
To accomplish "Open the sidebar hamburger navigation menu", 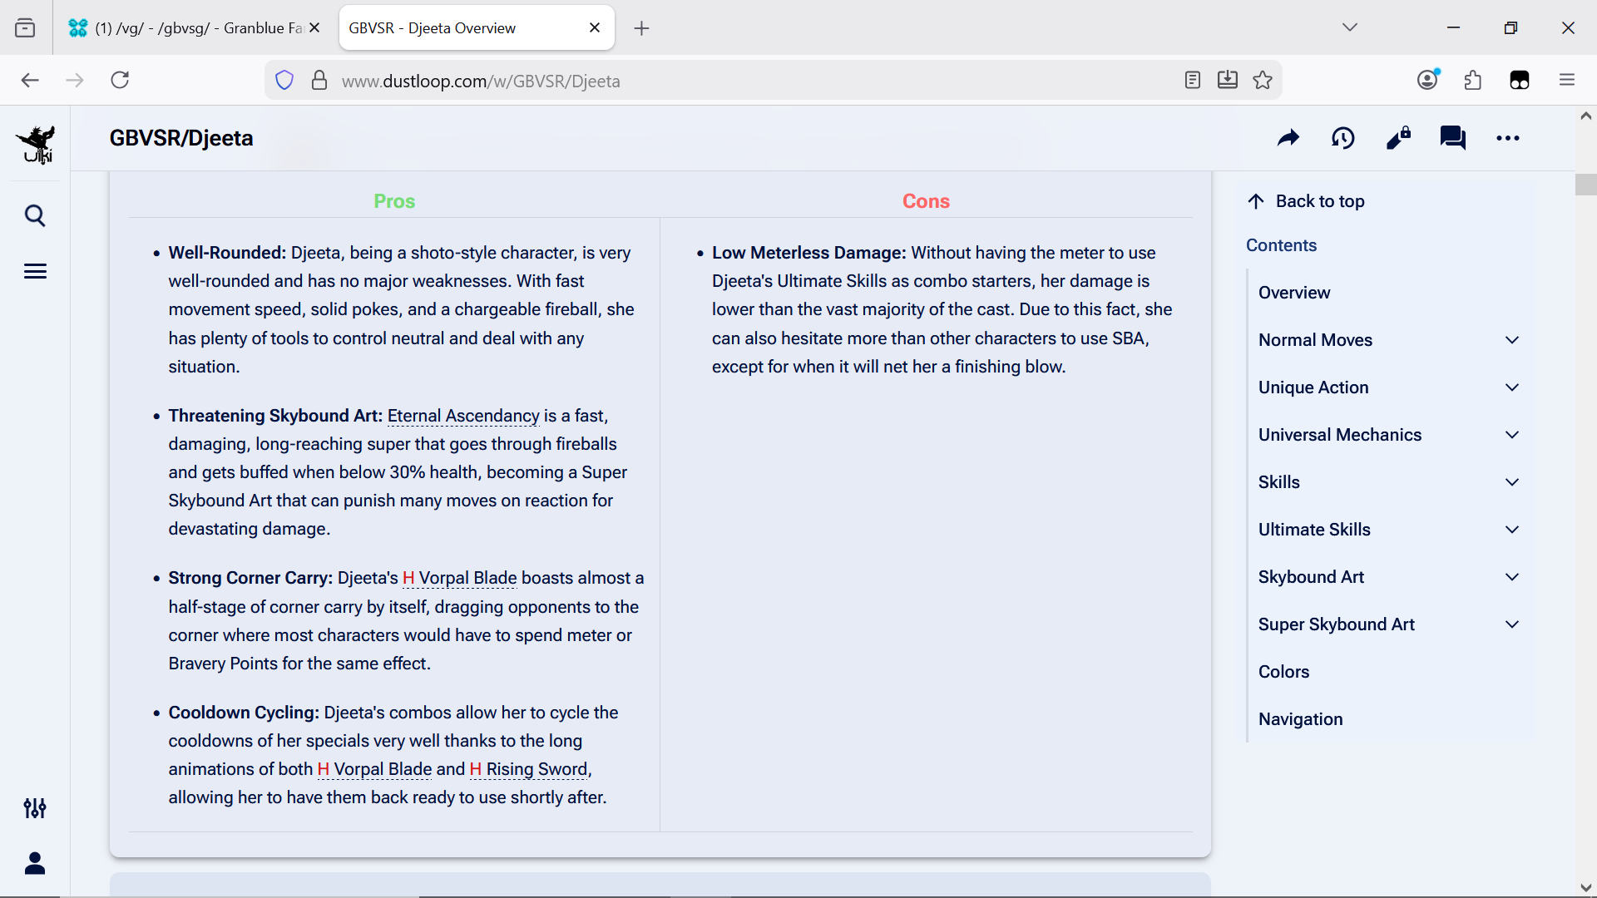I will [x=35, y=271].
